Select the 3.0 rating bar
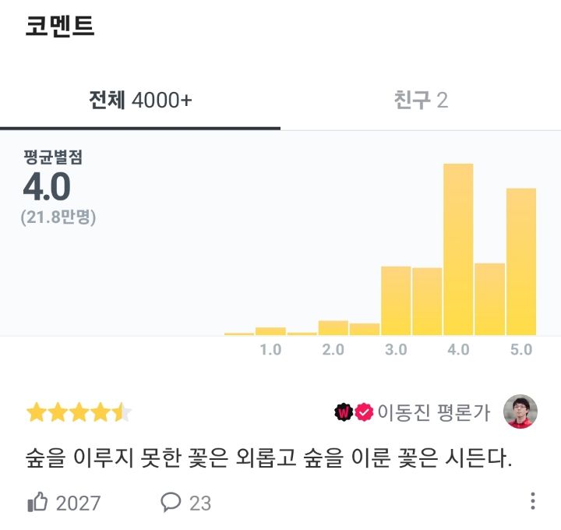Viewport: 561px width, 530px height. [396, 301]
